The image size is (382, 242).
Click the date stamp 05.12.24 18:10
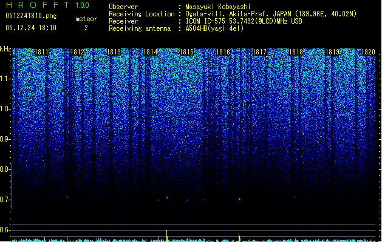(31, 28)
